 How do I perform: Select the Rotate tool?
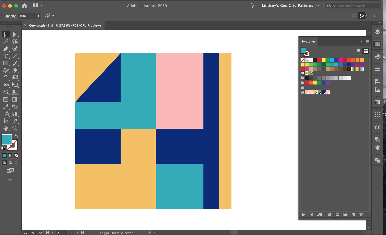point(6,78)
